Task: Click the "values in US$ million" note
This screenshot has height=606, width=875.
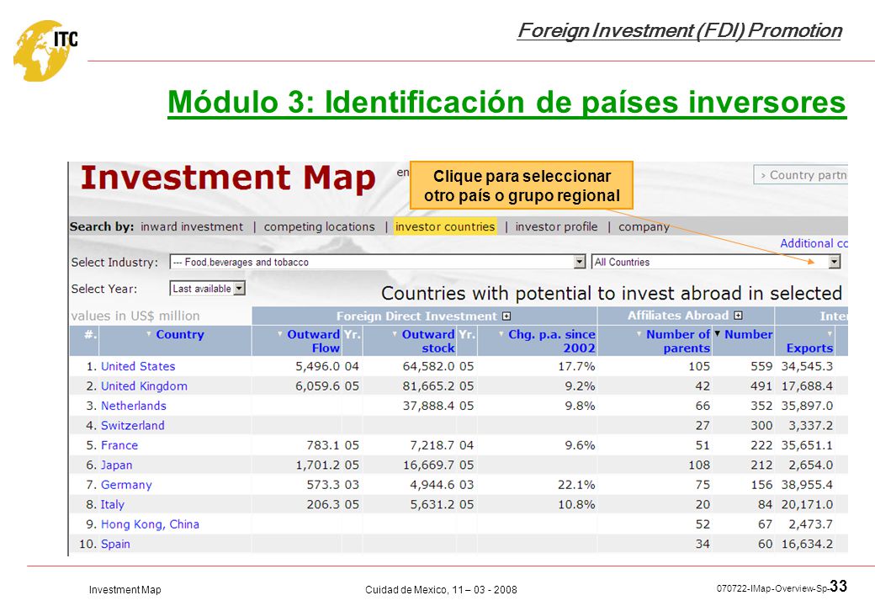Action: coord(135,316)
